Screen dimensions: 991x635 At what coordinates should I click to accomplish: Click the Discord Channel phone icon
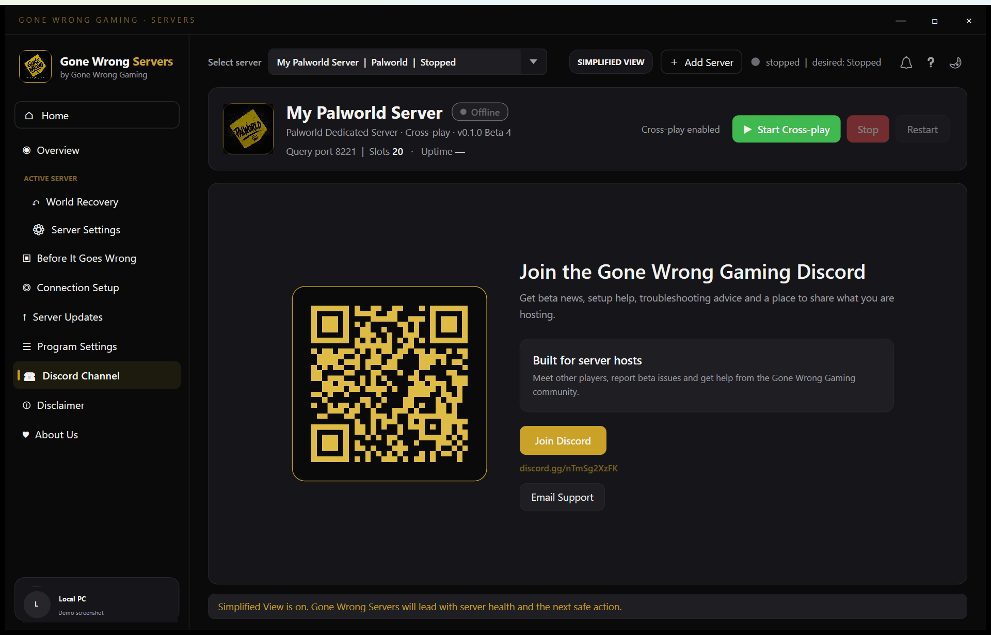pyautogui.click(x=30, y=376)
